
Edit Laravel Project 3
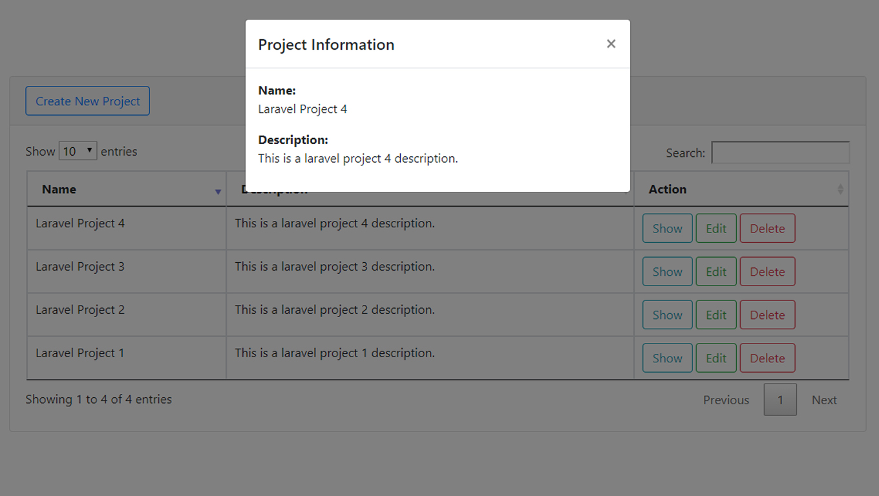click(x=716, y=272)
